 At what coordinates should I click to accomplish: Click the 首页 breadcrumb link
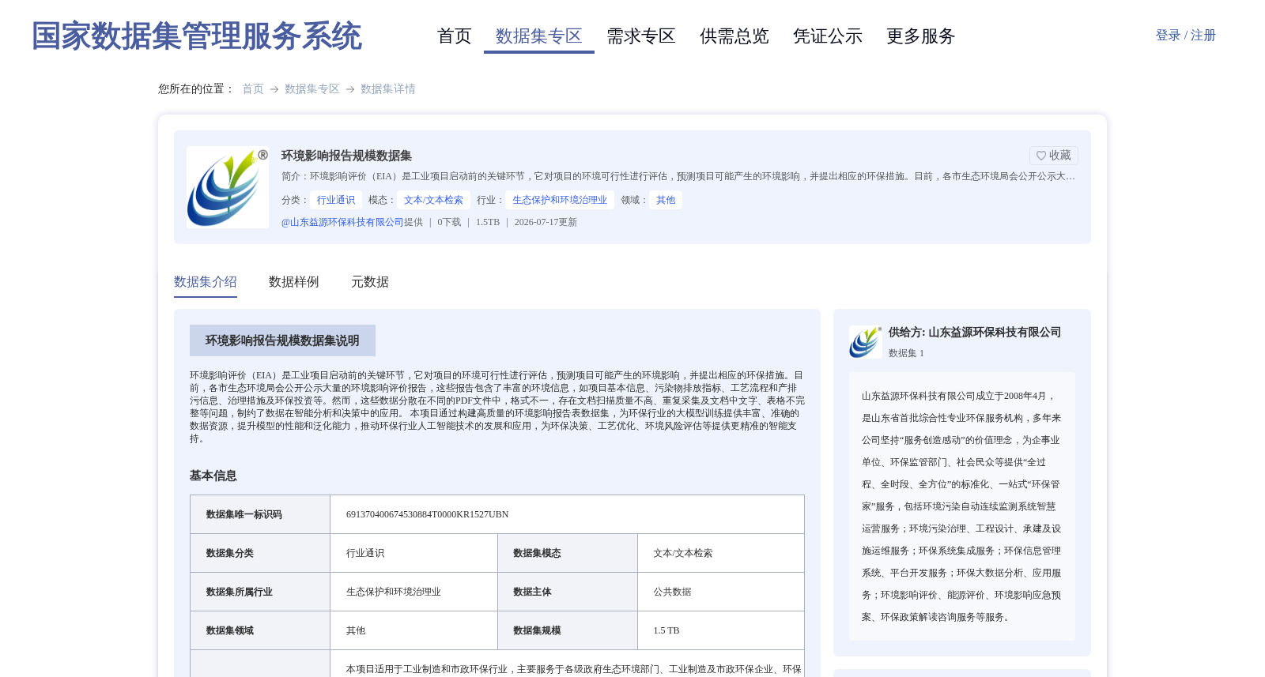tap(253, 89)
